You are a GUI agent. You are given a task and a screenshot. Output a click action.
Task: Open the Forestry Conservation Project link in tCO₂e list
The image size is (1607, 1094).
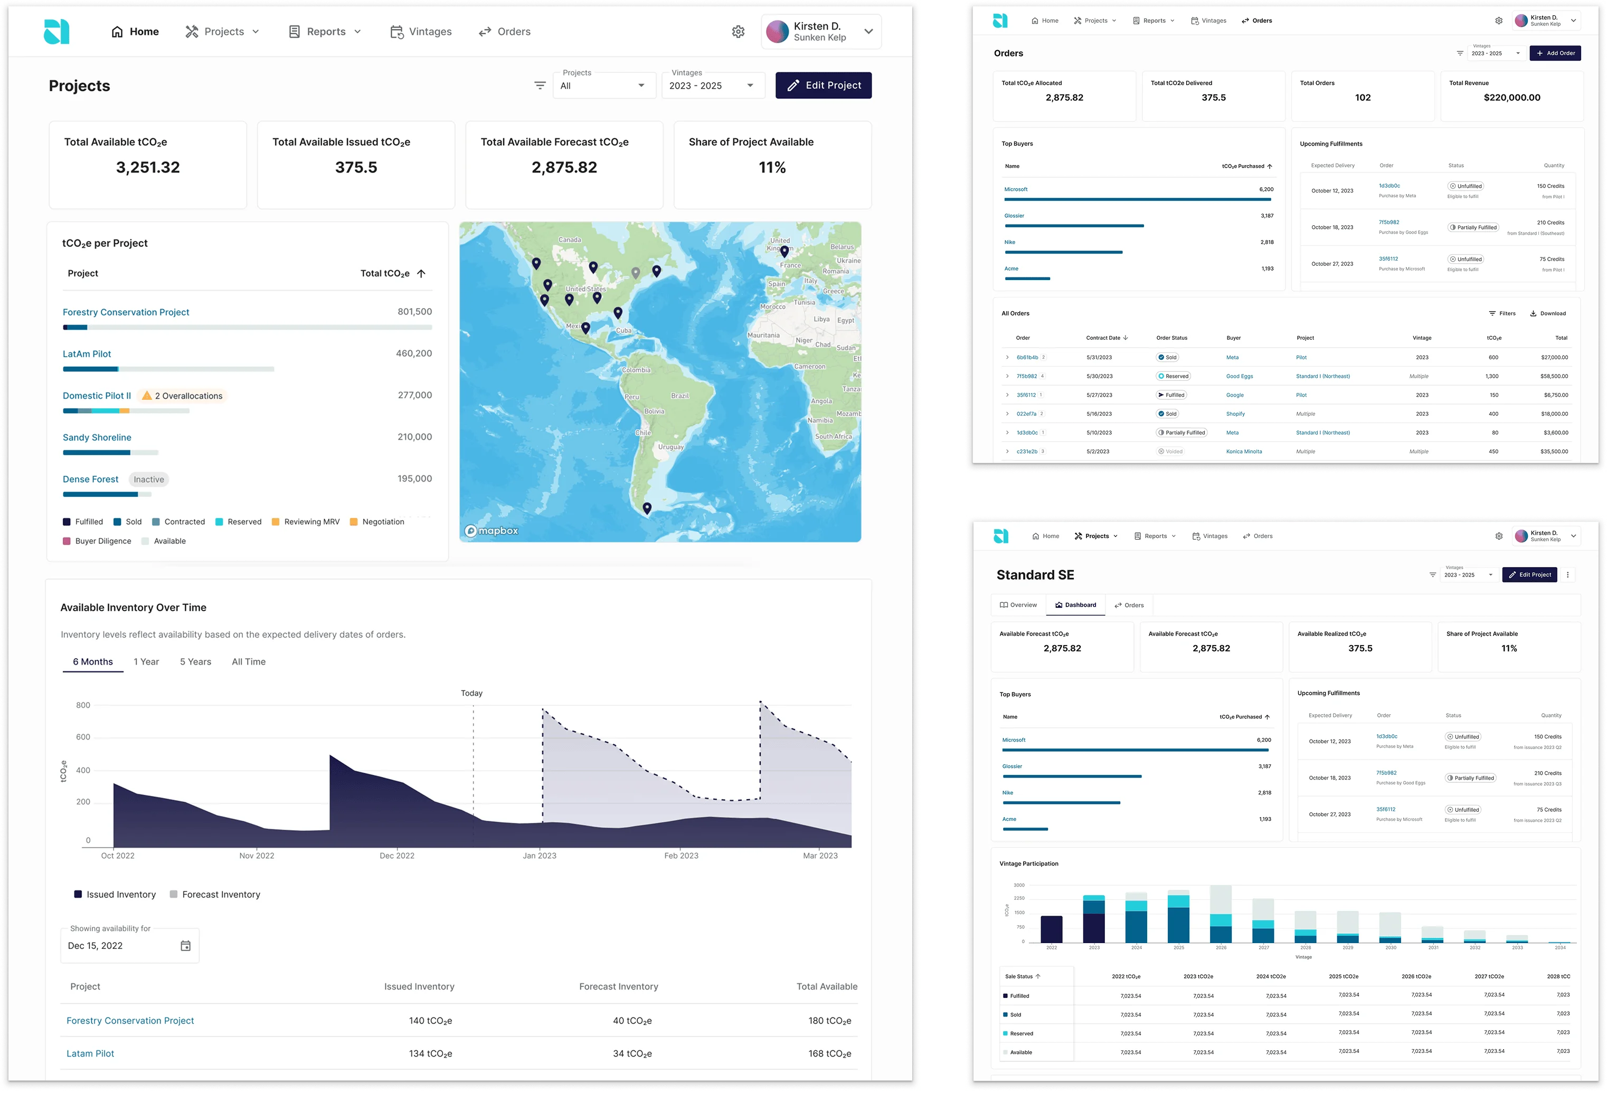126,312
